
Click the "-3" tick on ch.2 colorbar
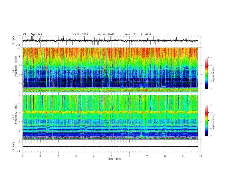click(x=211, y=105)
